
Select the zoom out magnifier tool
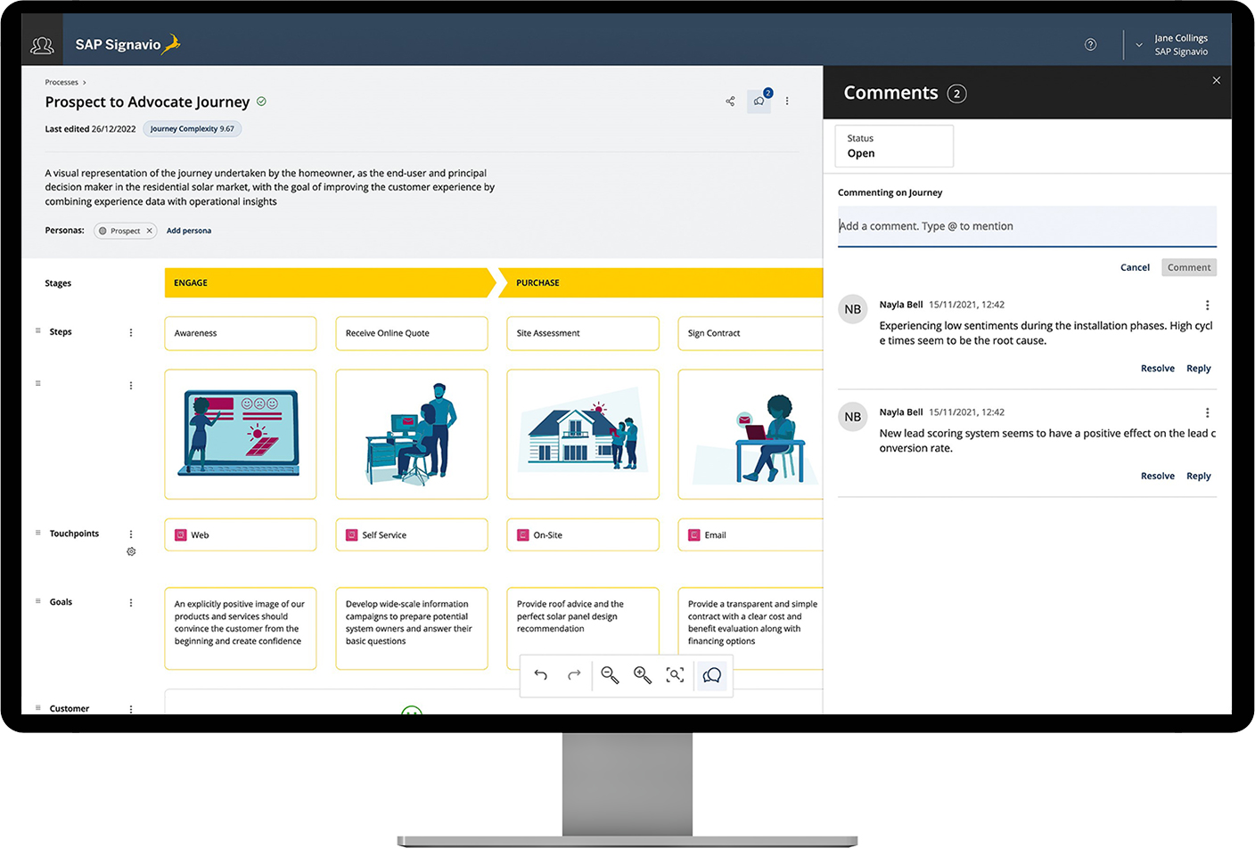click(610, 676)
